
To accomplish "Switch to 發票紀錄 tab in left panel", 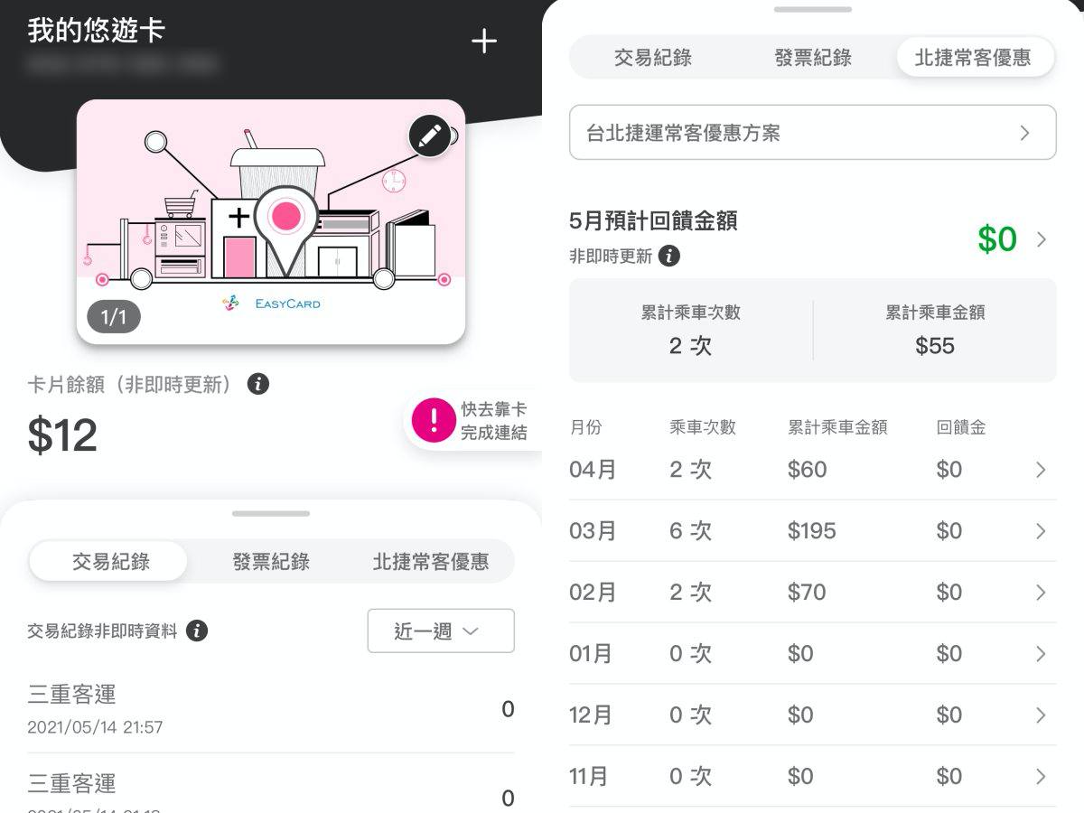I will 271,562.
